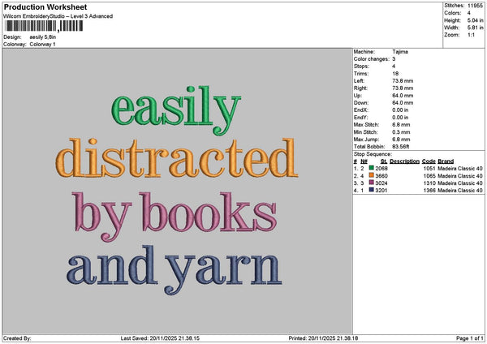Click thread code "1051"

pyautogui.click(x=429, y=168)
